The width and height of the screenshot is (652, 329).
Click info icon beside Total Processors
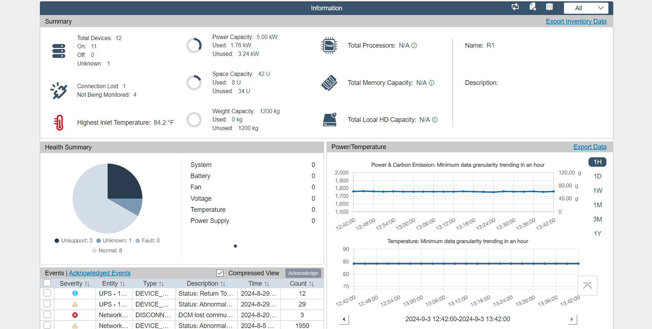coord(414,46)
